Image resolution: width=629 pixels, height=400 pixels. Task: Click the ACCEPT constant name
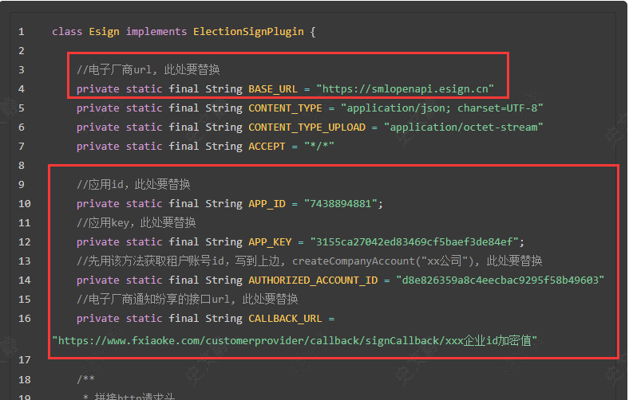pyautogui.click(x=267, y=147)
